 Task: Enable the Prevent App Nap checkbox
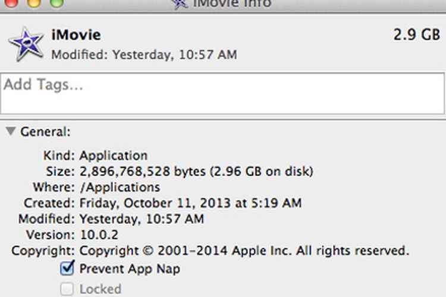[67, 268]
